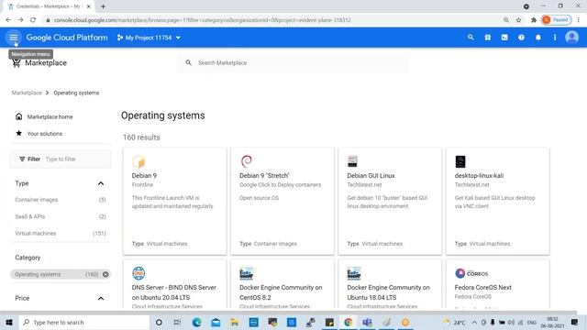Open the Debian GUI Linux card

point(390,202)
